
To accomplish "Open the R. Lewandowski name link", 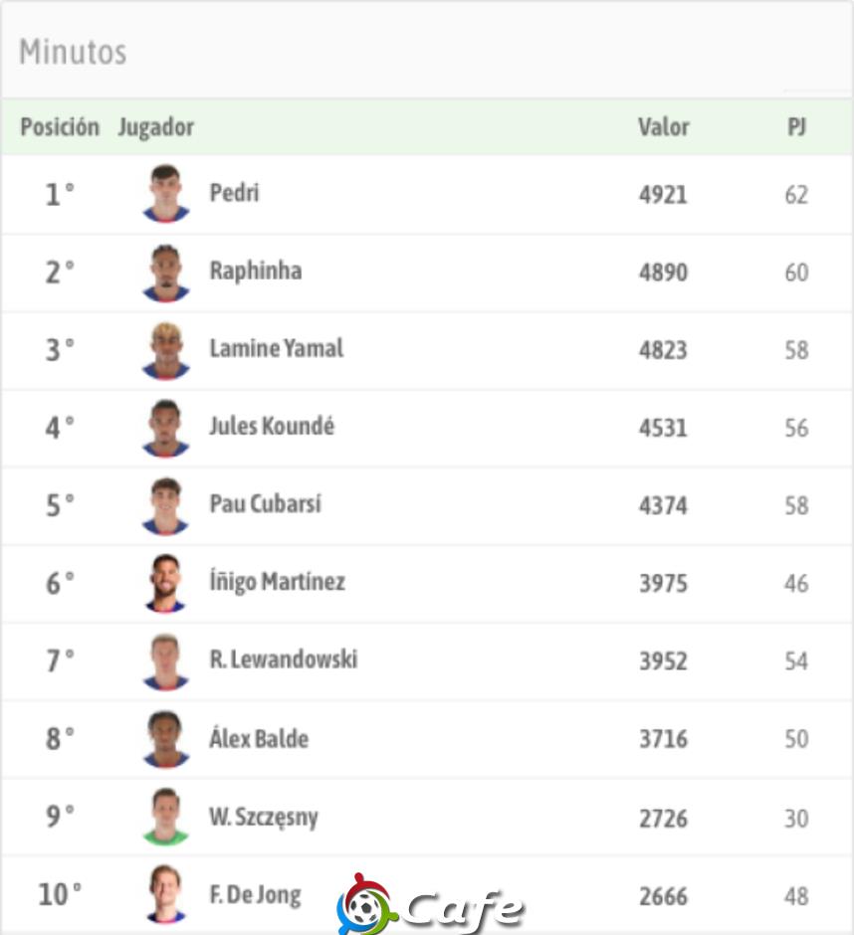I will (284, 659).
